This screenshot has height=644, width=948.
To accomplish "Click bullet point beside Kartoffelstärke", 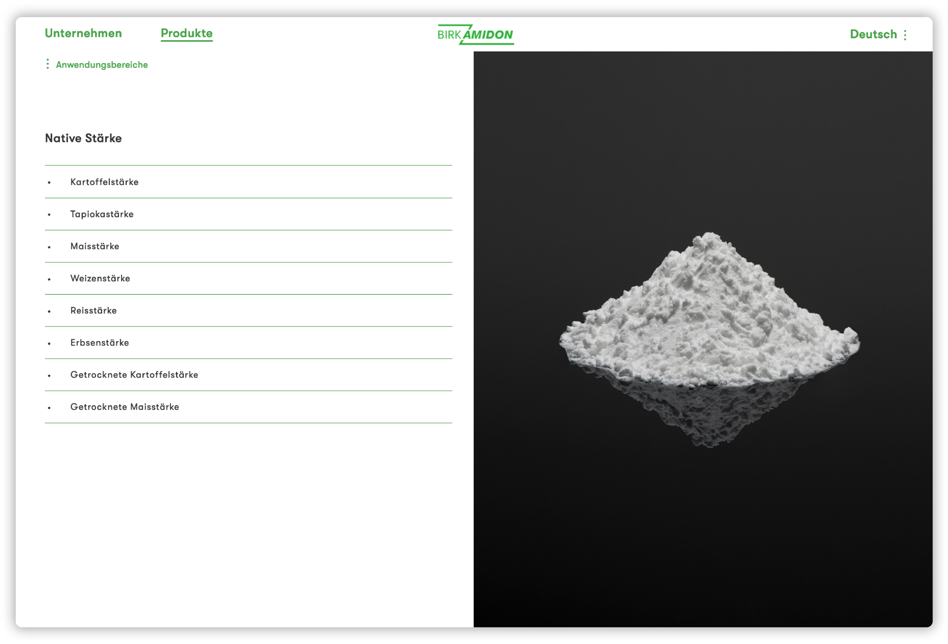I will [49, 183].
